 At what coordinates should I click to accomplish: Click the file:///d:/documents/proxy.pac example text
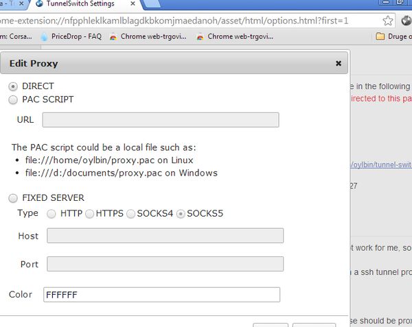point(94,173)
